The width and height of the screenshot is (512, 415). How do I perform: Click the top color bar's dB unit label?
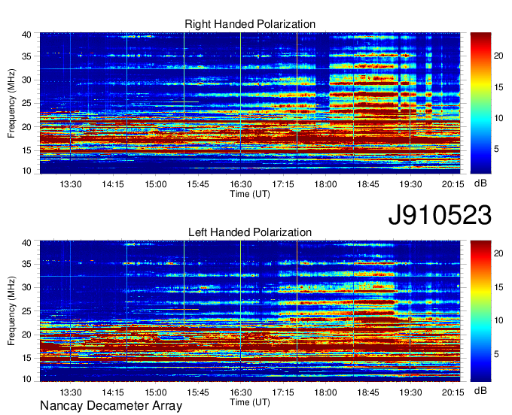(x=480, y=183)
